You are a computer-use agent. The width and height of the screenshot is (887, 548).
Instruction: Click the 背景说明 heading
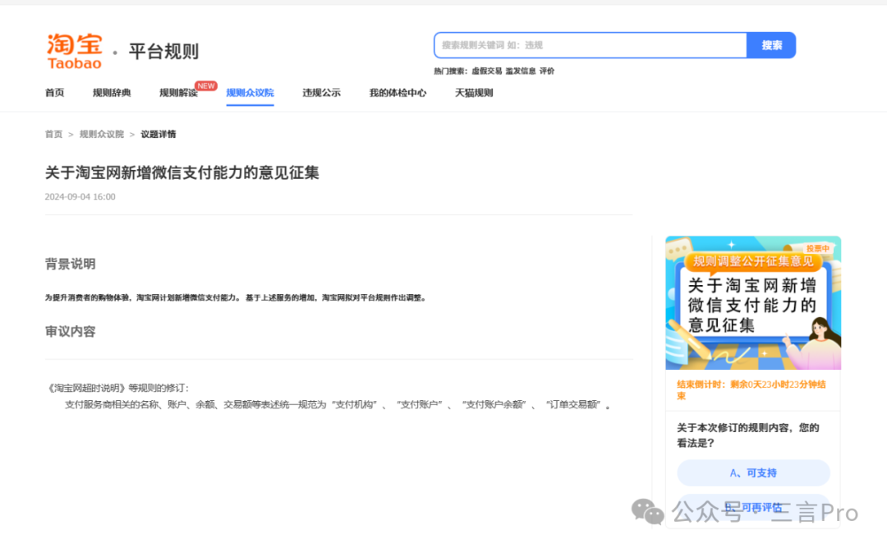coord(70,264)
